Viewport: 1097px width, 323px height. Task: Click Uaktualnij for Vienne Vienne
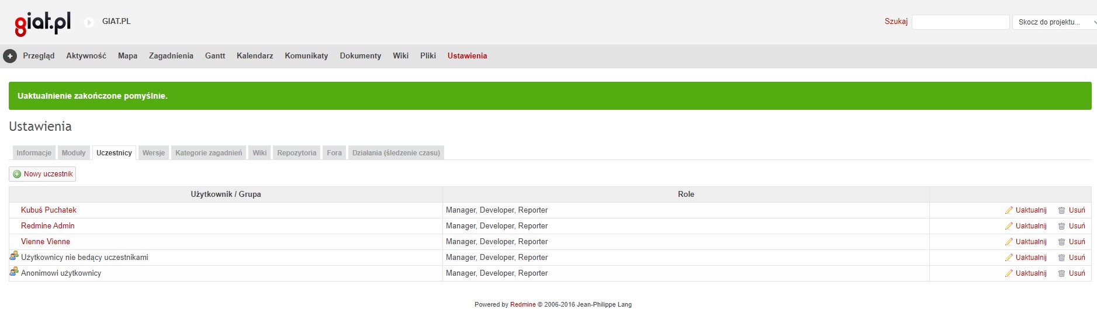click(1031, 242)
